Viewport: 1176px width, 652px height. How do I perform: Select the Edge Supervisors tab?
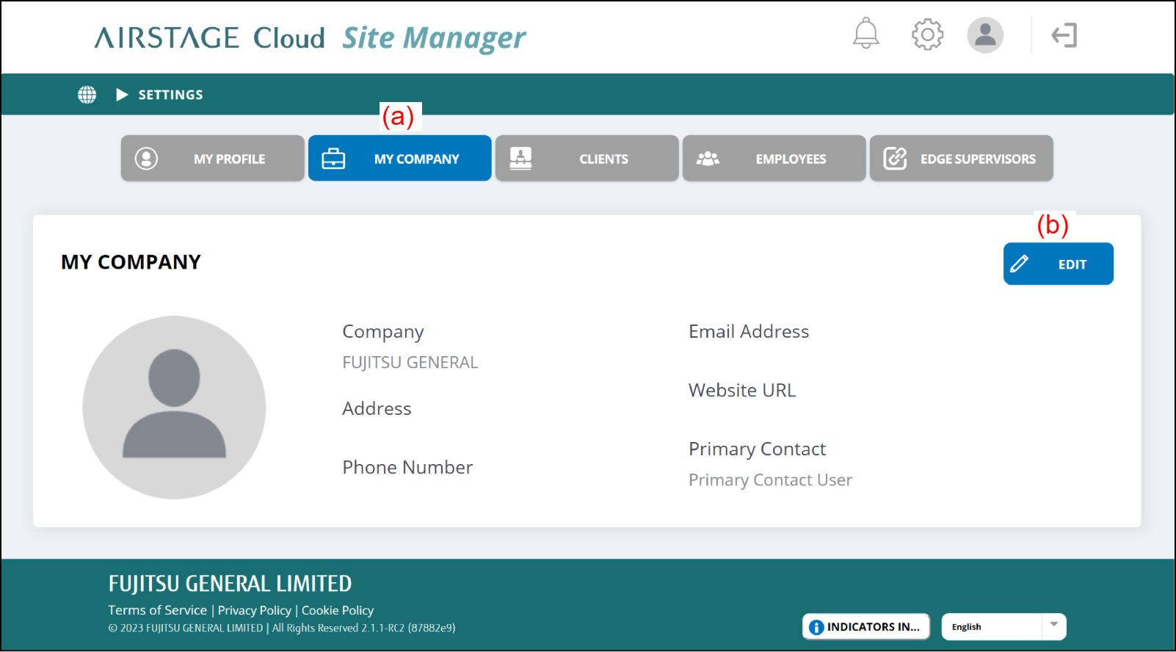(x=961, y=159)
